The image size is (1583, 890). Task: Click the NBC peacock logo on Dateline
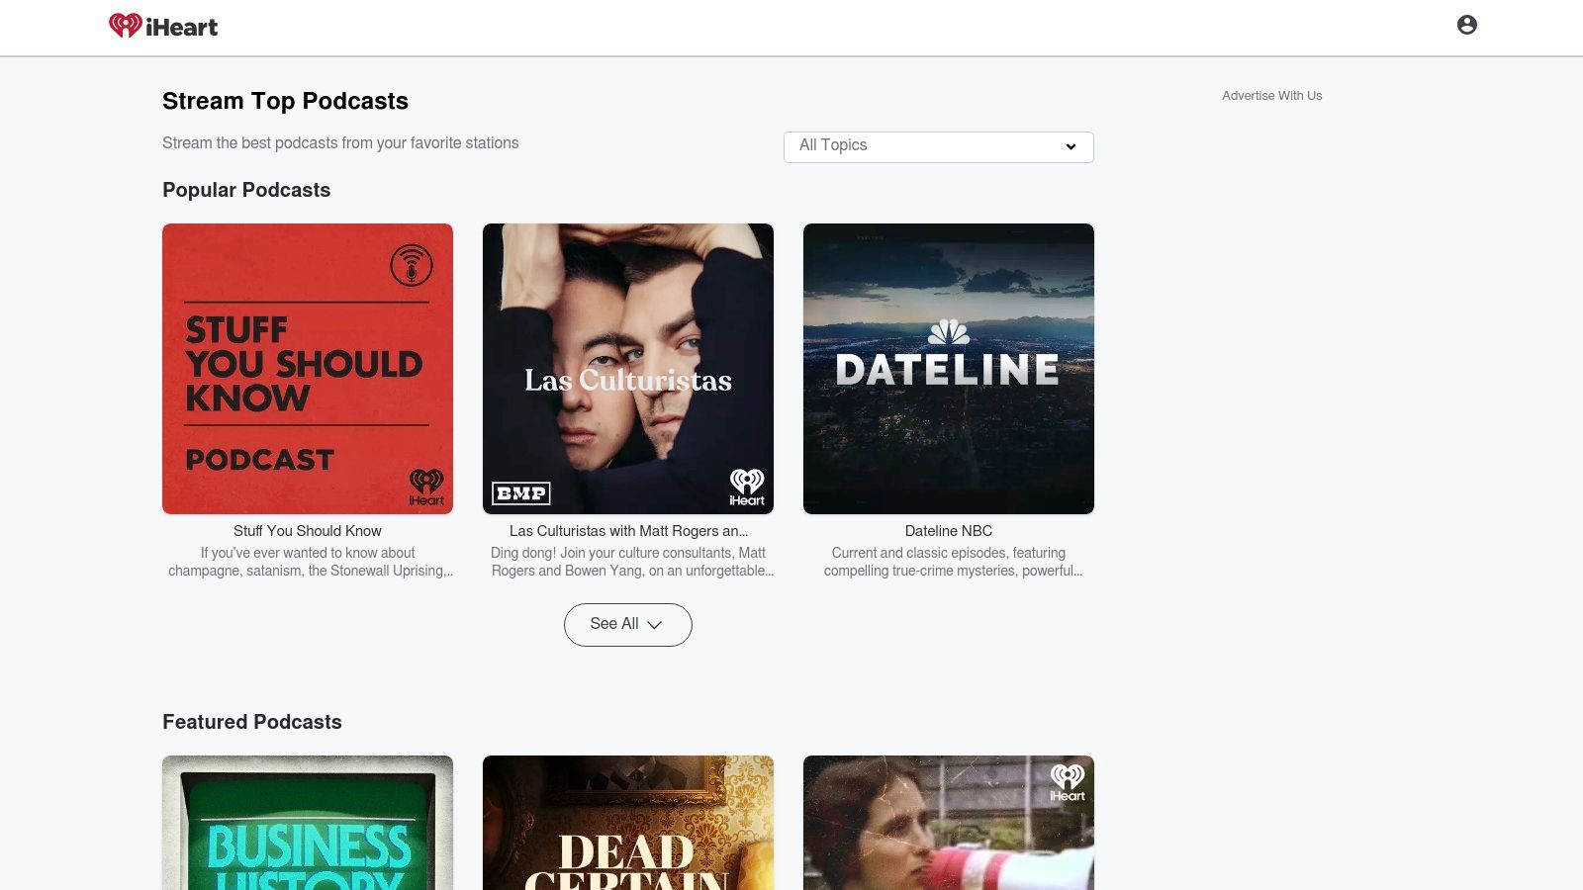click(x=948, y=332)
